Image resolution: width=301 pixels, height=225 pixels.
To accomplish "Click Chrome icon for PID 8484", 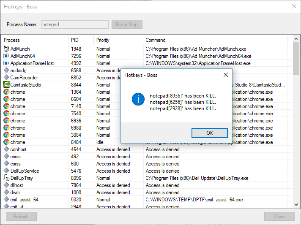I will pyautogui.click(x=6, y=142).
